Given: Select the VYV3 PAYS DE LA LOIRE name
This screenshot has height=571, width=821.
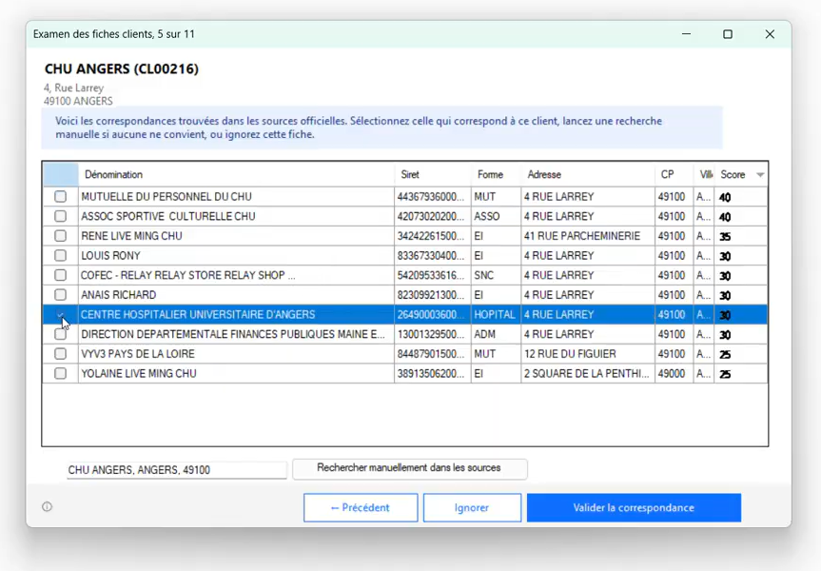Looking at the screenshot, I should (138, 354).
